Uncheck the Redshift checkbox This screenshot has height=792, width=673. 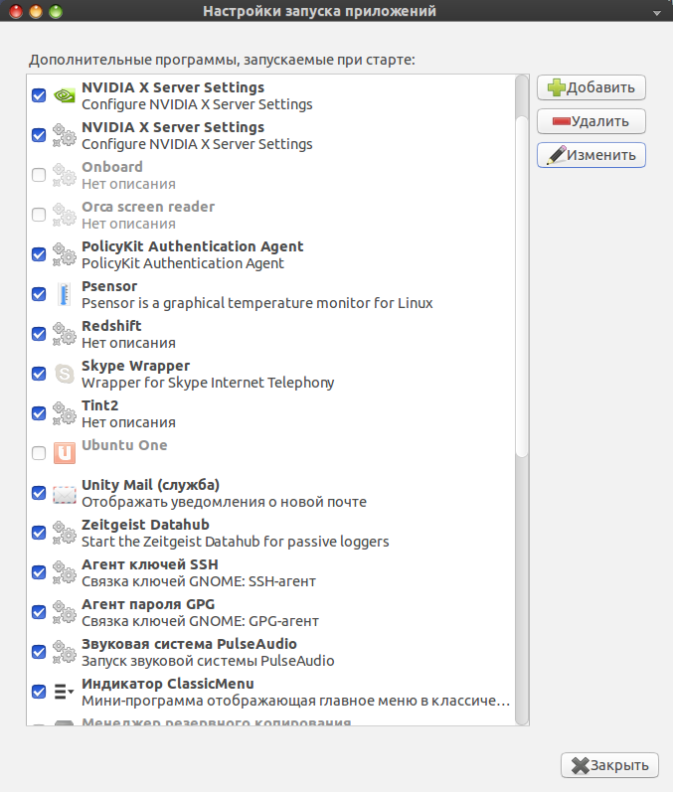[x=39, y=334]
